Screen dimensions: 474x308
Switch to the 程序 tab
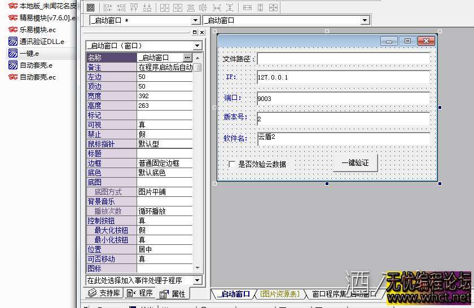[x=141, y=293]
